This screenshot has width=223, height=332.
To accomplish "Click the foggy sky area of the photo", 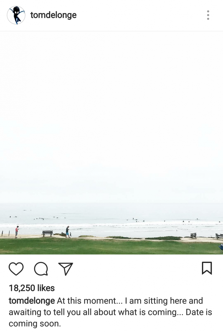I will tap(111, 116).
